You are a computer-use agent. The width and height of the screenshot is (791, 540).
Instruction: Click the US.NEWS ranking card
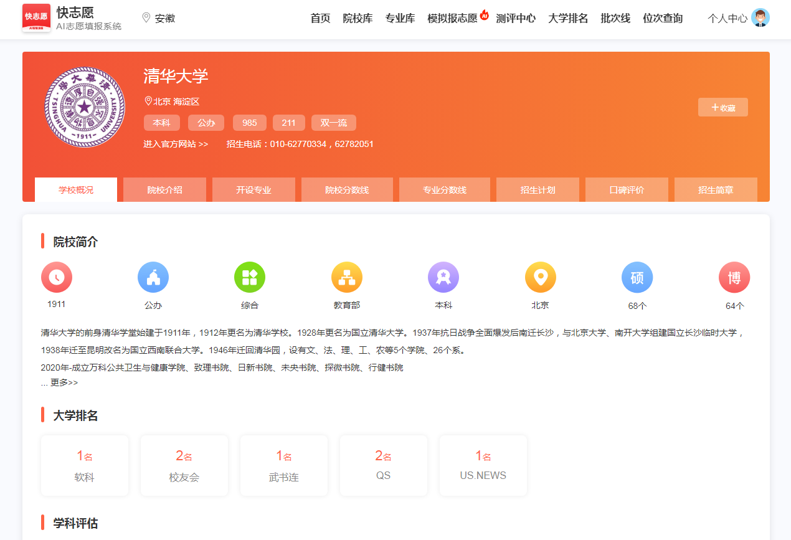click(483, 465)
